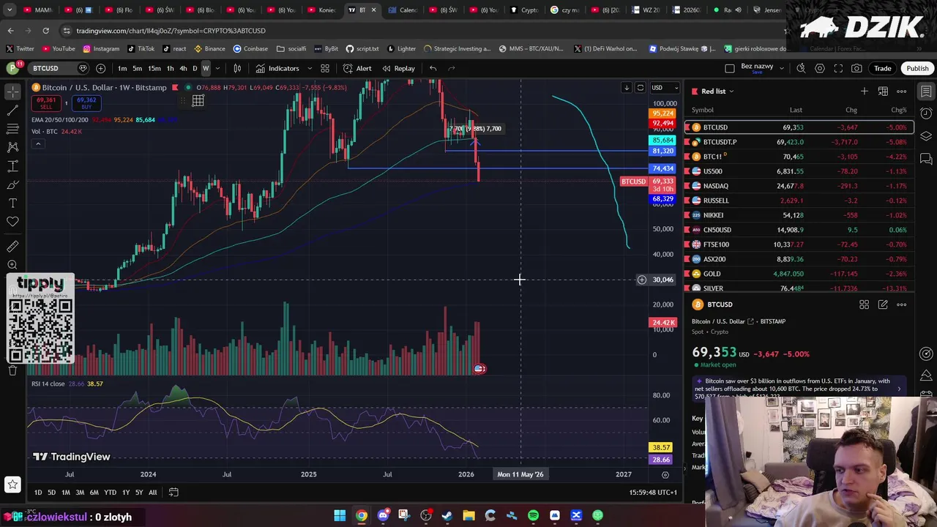The height and width of the screenshot is (527, 937).
Task: Select the ruler measure tool
Action: (x=12, y=247)
